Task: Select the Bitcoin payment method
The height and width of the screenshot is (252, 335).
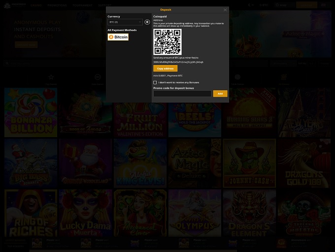Action: 118,37
